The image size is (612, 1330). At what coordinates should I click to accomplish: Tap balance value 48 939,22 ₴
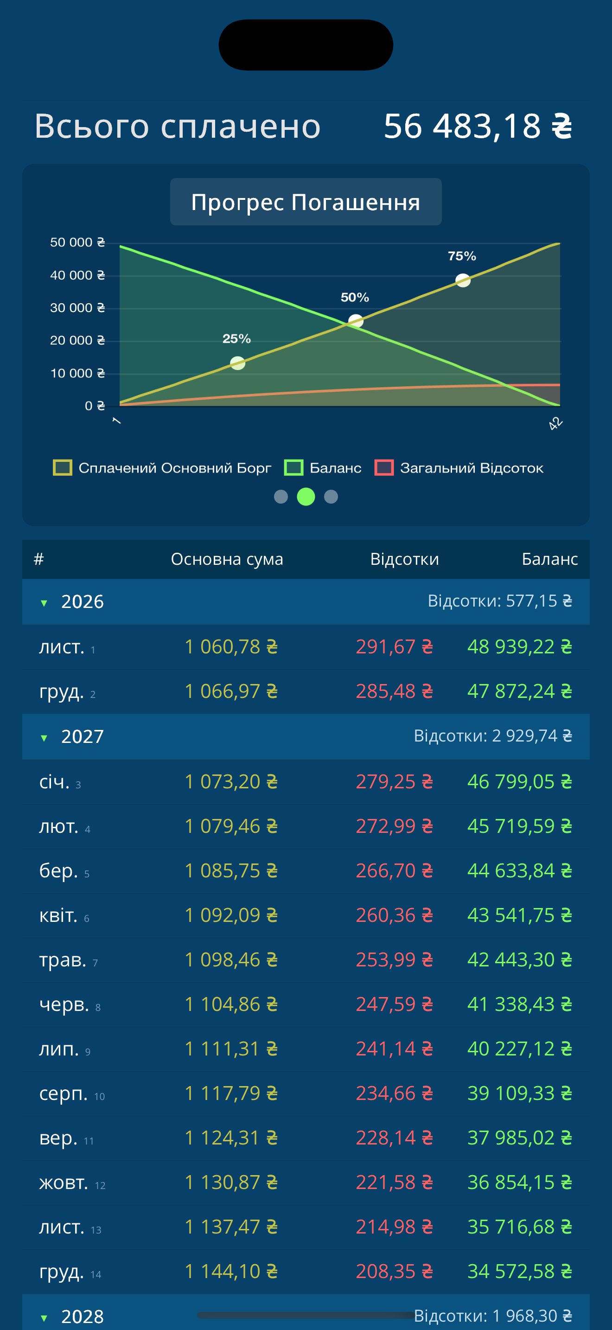tap(520, 647)
